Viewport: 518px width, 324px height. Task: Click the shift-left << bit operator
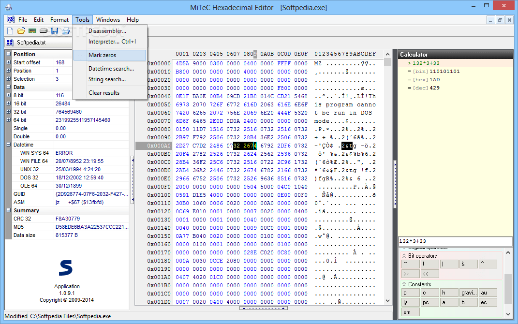pos(430,274)
